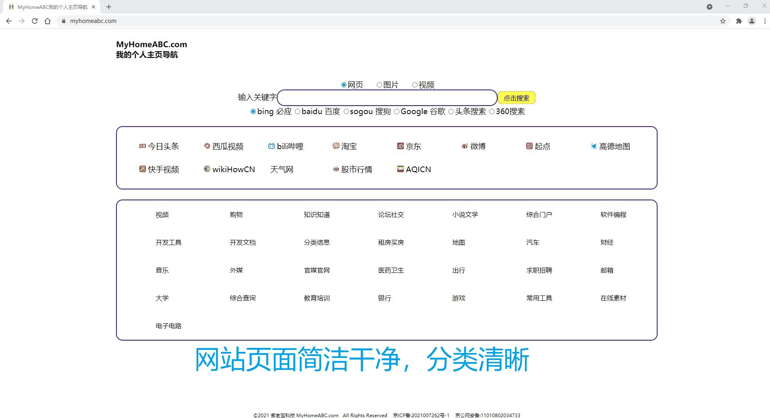Image resolution: width=770 pixels, height=418 pixels.
Task: Select the 视频 search type radio button
Action: [415, 85]
